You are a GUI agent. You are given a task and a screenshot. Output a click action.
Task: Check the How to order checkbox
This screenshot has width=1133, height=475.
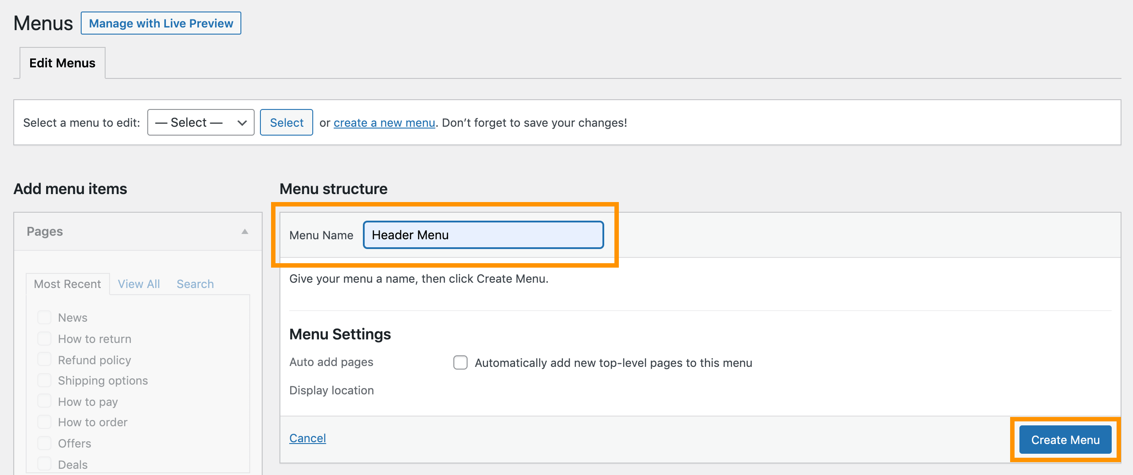coord(44,422)
